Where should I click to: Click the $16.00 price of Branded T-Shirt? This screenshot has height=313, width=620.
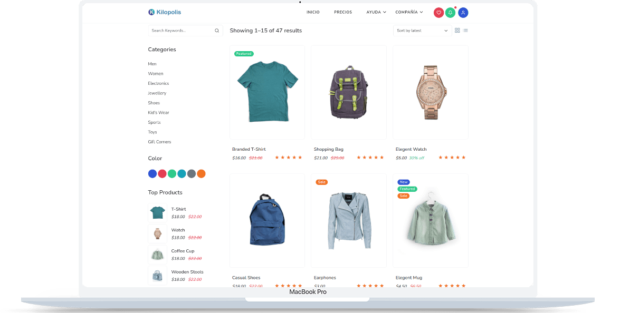[x=239, y=158]
